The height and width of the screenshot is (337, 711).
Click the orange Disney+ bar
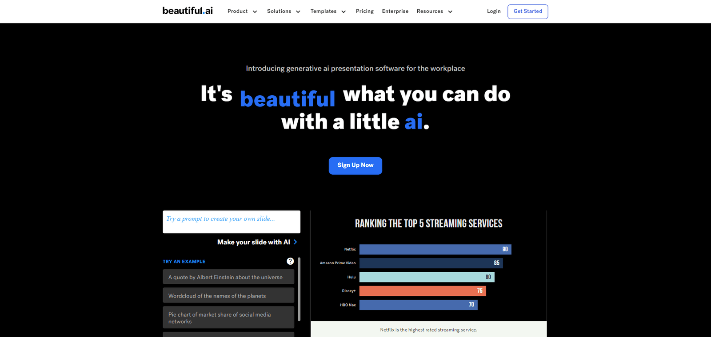coord(423,291)
